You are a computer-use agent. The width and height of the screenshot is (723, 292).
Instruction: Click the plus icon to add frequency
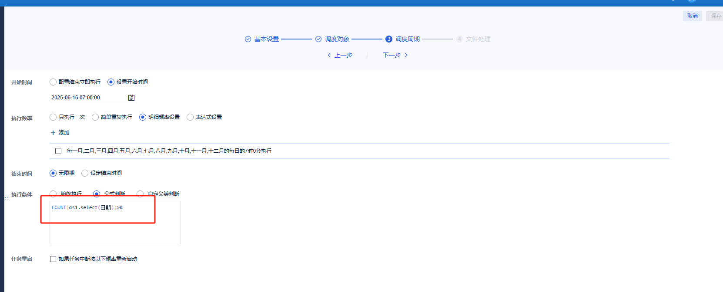click(53, 133)
